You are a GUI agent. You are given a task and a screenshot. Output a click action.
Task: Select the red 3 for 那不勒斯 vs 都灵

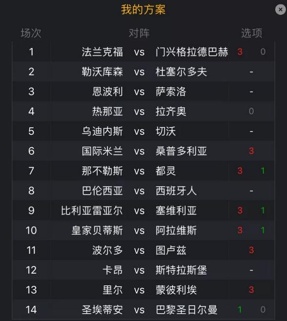(240, 171)
